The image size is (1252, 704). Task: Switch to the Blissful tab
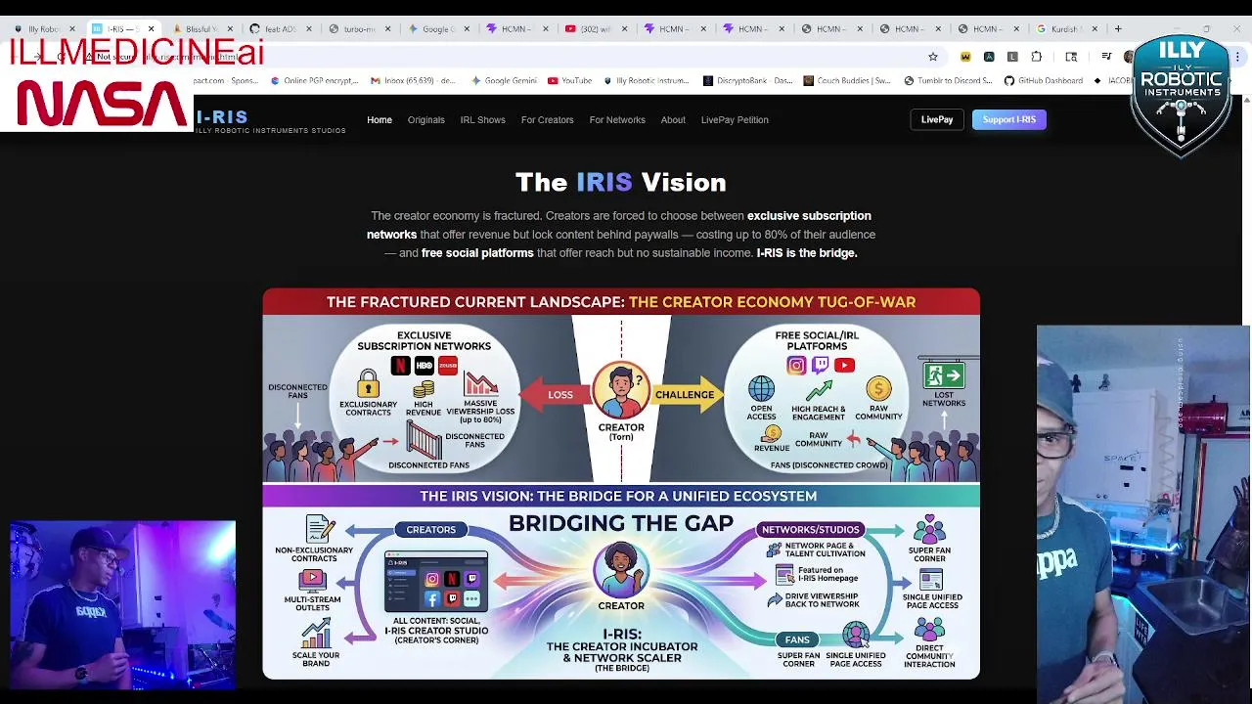(x=201, y=28)
